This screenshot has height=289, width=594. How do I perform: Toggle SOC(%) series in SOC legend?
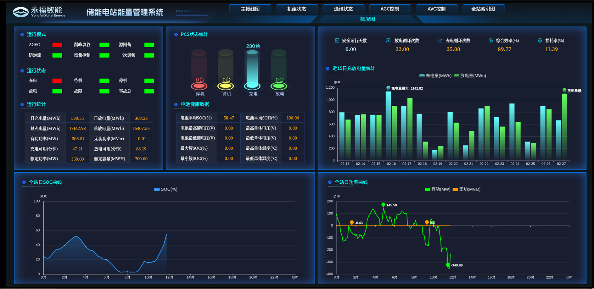[165, 189]
